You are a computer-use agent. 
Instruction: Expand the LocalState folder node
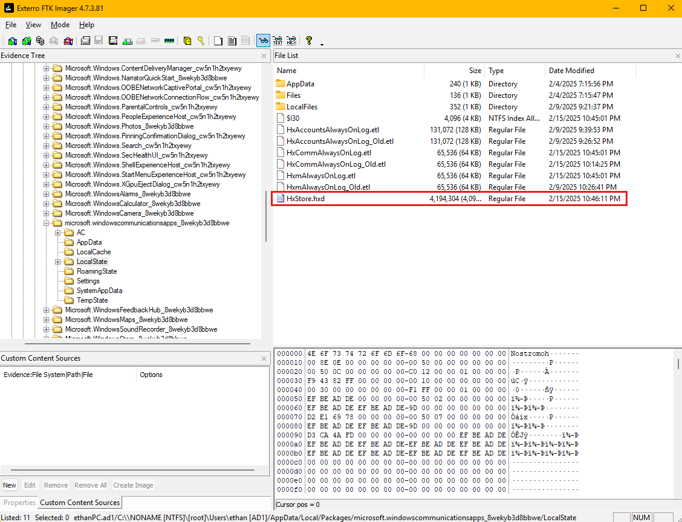(x=57, y=262)
